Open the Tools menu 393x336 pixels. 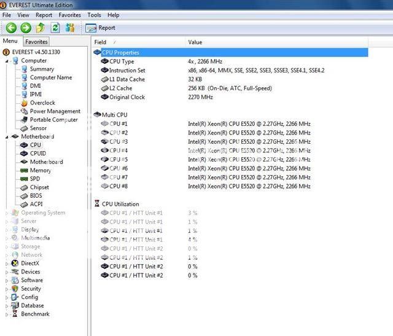(94, 15)
